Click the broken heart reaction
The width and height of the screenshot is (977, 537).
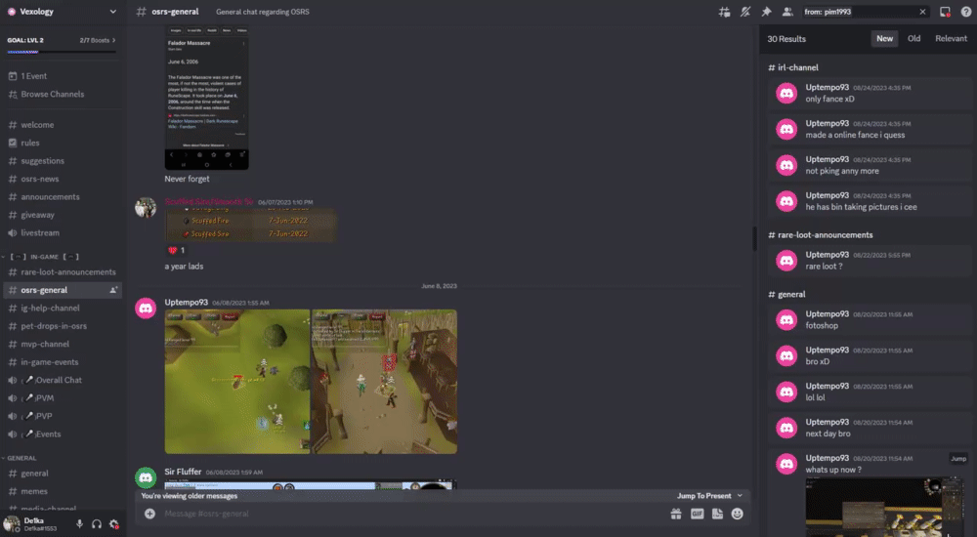176,250
